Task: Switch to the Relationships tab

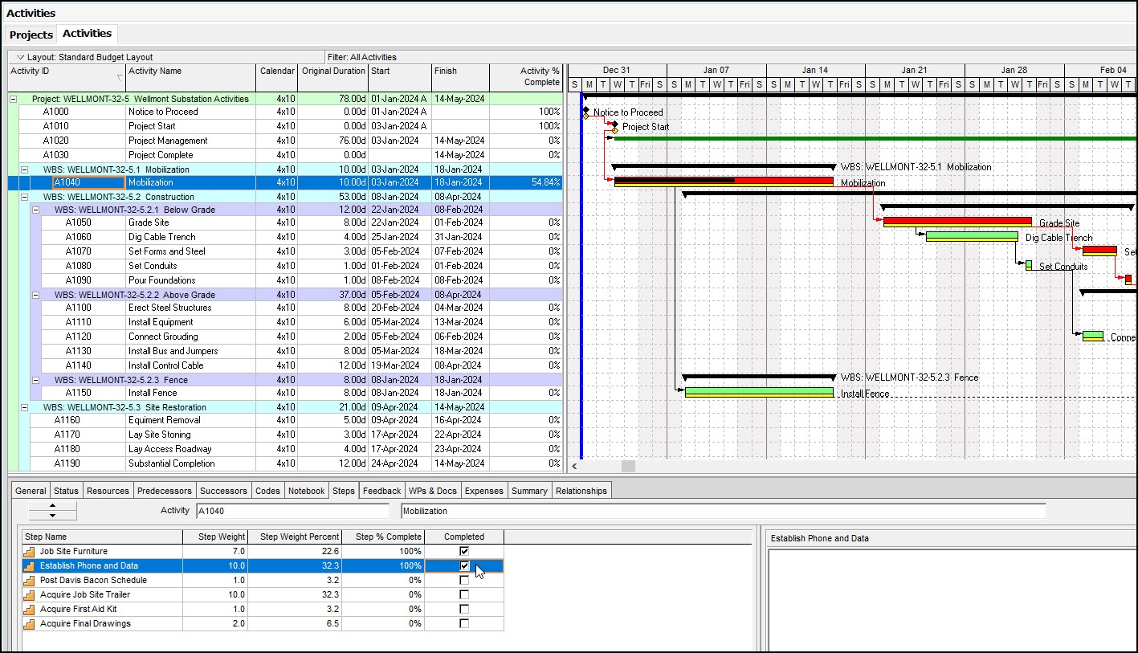Action: tap(581, 491)
